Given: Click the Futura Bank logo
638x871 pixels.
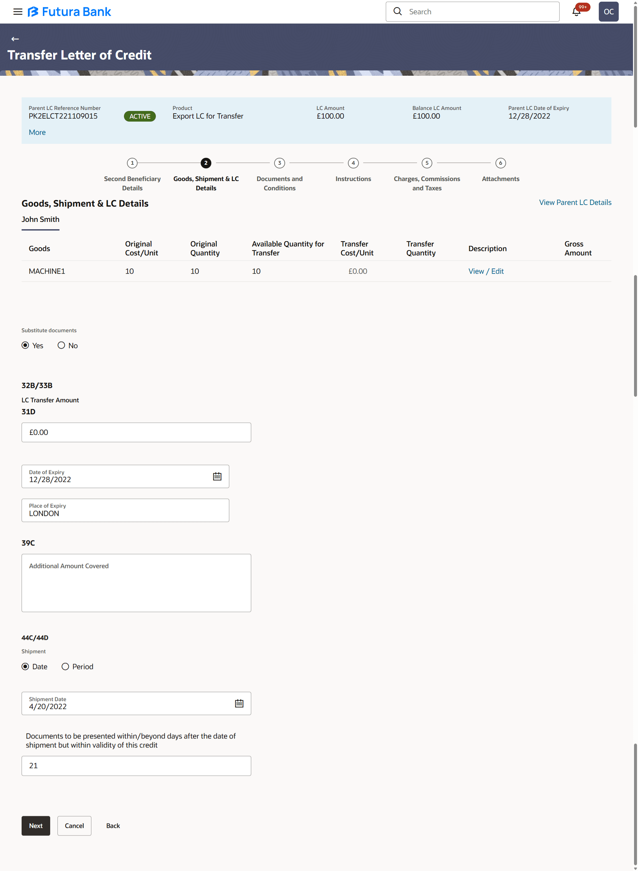Looking at the screenshot, I should tap(69, 12).
